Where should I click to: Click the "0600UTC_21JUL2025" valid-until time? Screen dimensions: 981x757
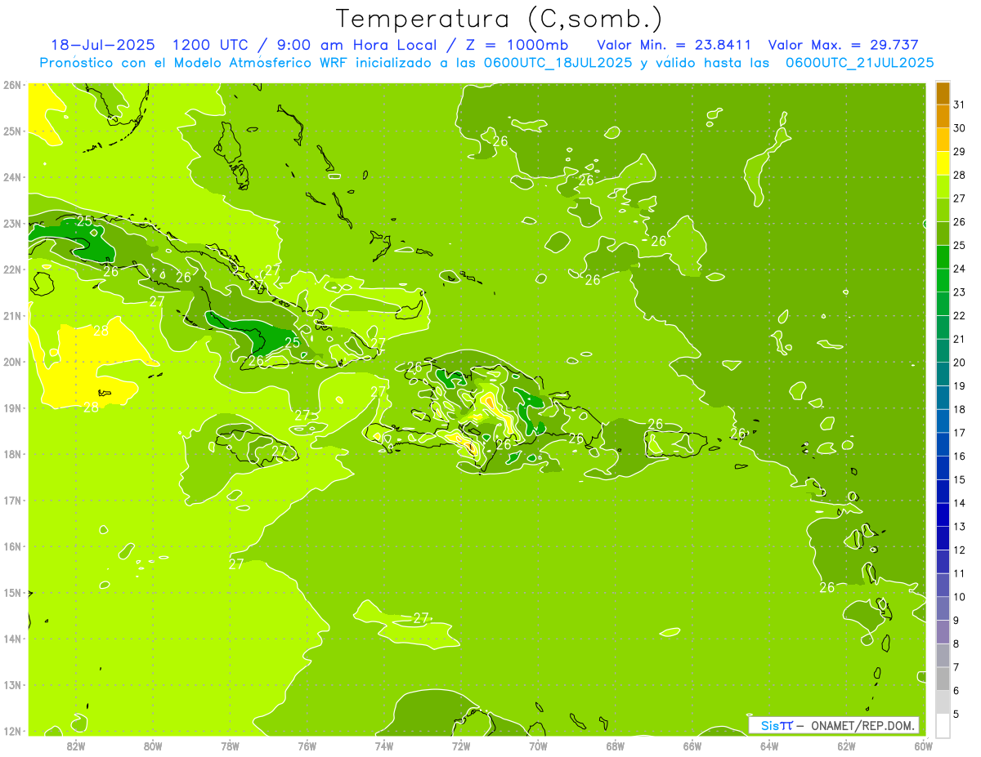(859, 62)
